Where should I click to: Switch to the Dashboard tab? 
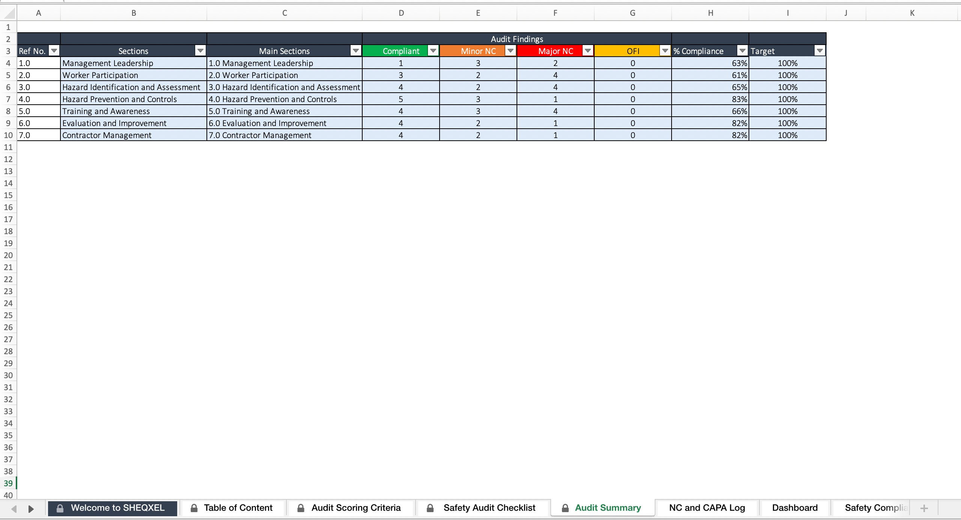[x=794, y=508]
